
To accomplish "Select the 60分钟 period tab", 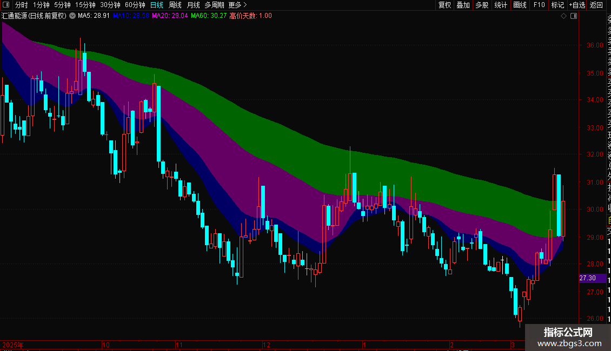I will click(135, 5).
